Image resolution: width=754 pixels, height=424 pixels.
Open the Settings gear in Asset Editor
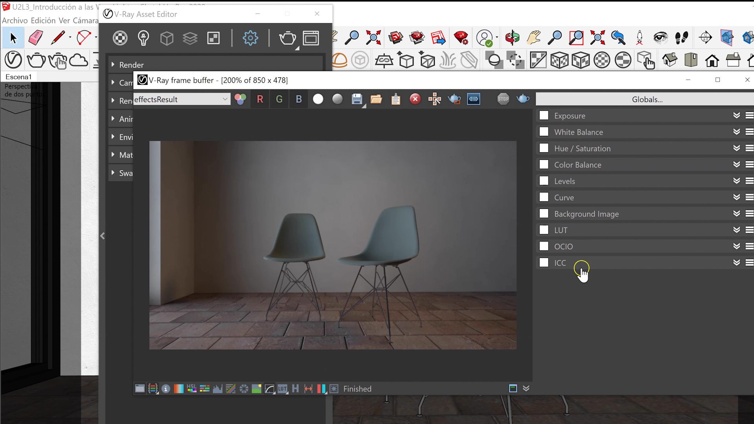(x=250, y=38)
